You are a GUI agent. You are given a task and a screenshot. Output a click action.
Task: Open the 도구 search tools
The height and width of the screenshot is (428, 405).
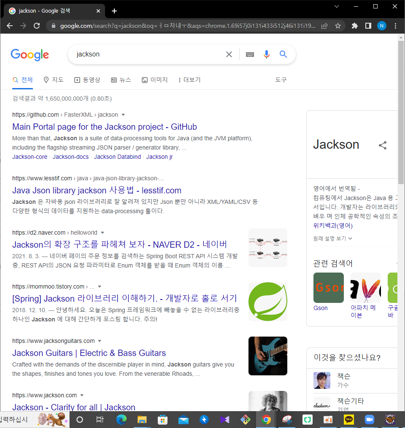click(x=281, y=80)
